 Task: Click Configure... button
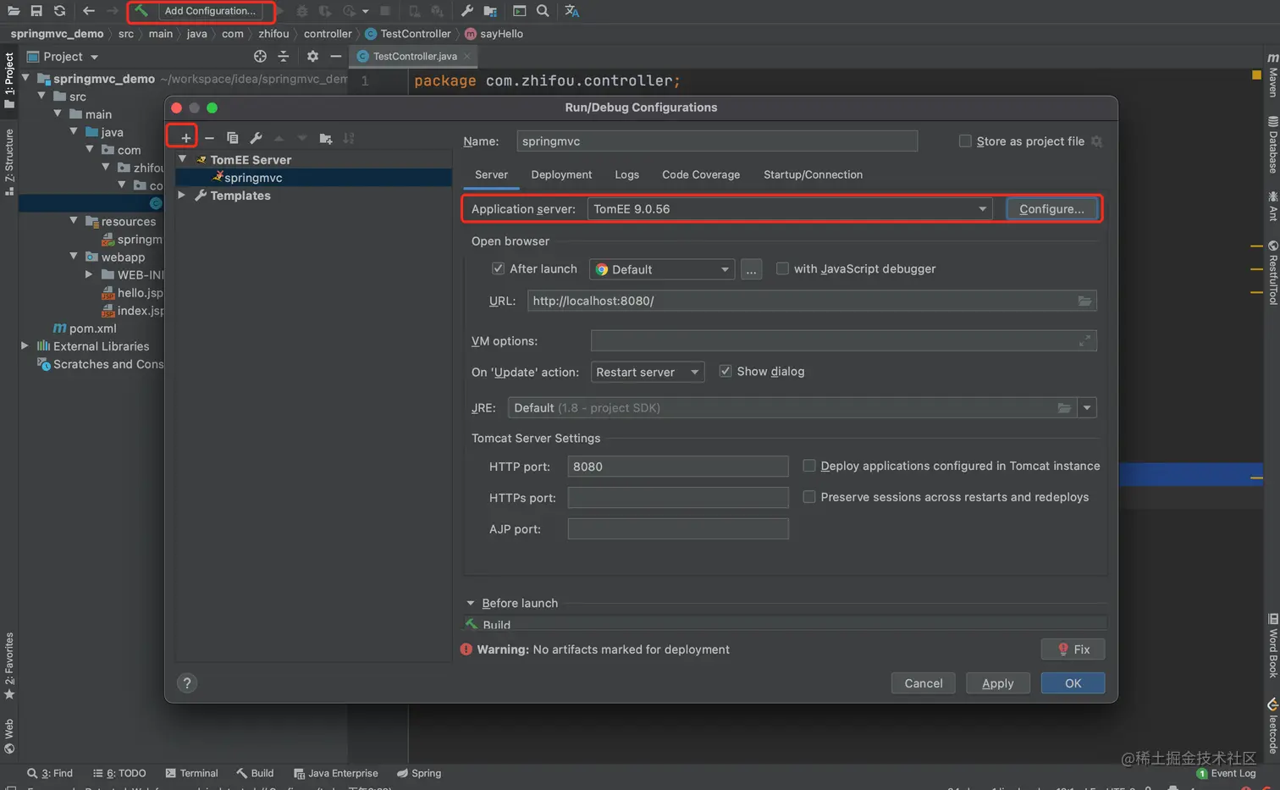[1051, 209]
